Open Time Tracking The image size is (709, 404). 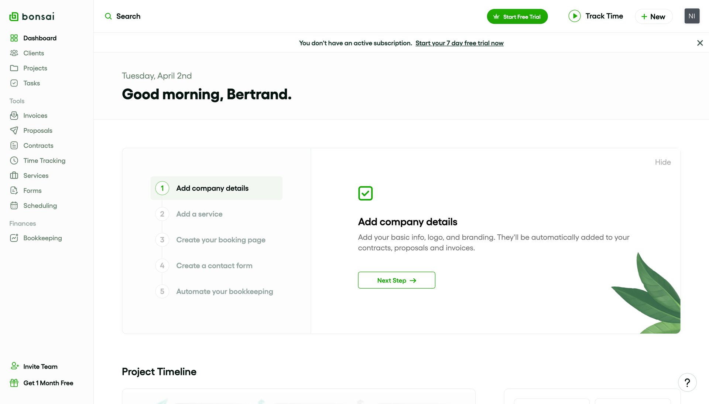point(44,160)
